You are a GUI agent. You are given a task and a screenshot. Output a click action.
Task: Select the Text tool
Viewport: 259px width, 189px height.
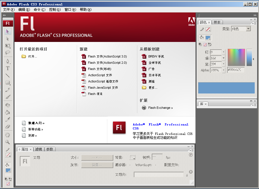click(x=8, y=68)
